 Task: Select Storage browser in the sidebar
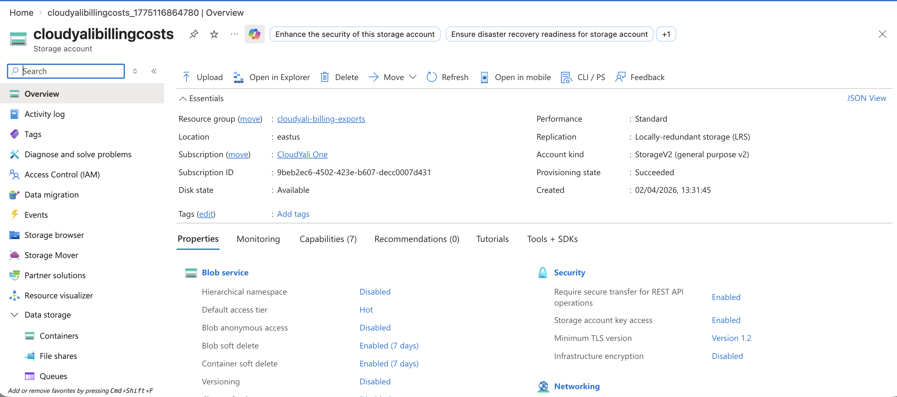(54, 235)
